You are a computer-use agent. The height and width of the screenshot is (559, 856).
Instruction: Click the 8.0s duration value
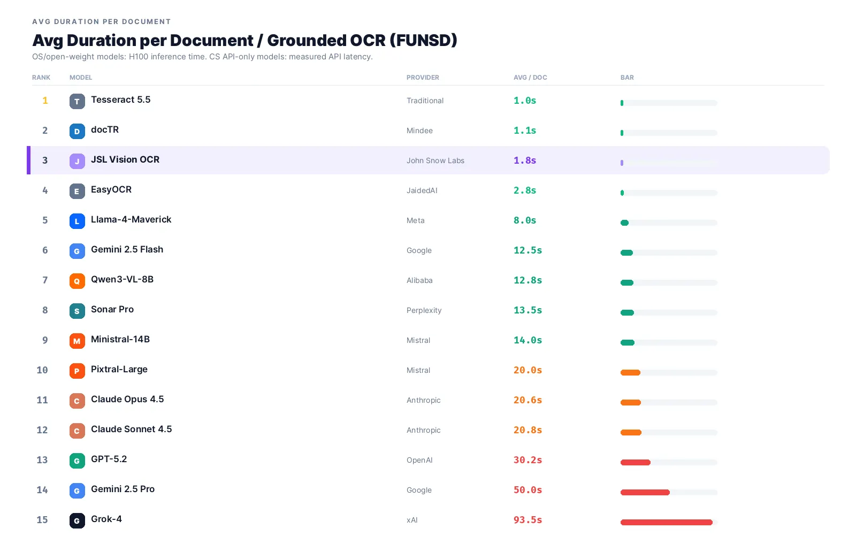(x=525, y=221)
